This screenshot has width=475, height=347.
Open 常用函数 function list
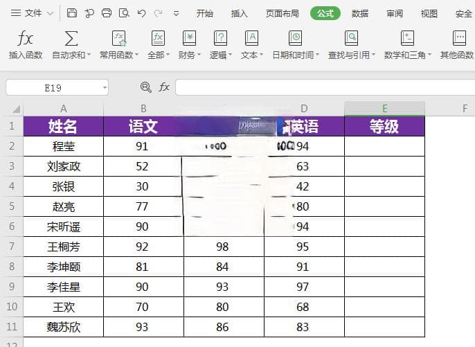pos(119,45)
